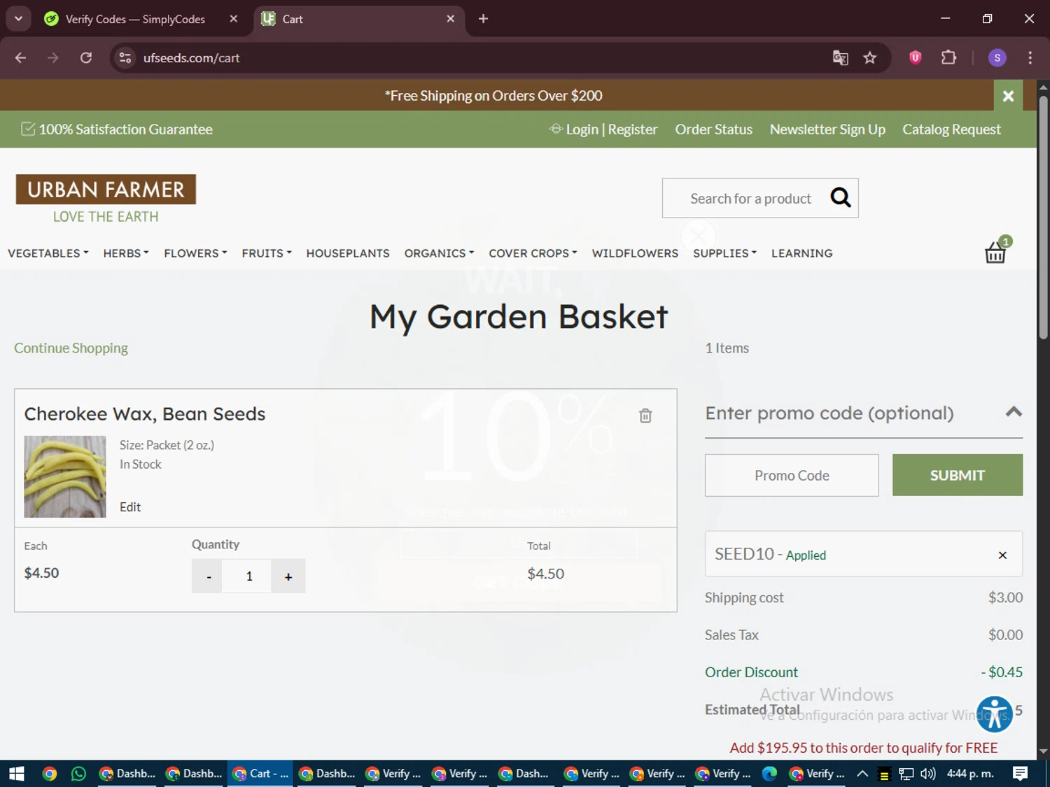Image resolution: width=1050 pixels, height=787 pixels.
Task: Close the Verify Codes SimplyCodes tab
Action: pyautogui.click(x=234, y=19)
